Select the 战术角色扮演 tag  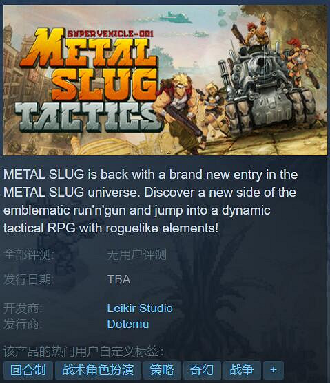tap(98, 369)
